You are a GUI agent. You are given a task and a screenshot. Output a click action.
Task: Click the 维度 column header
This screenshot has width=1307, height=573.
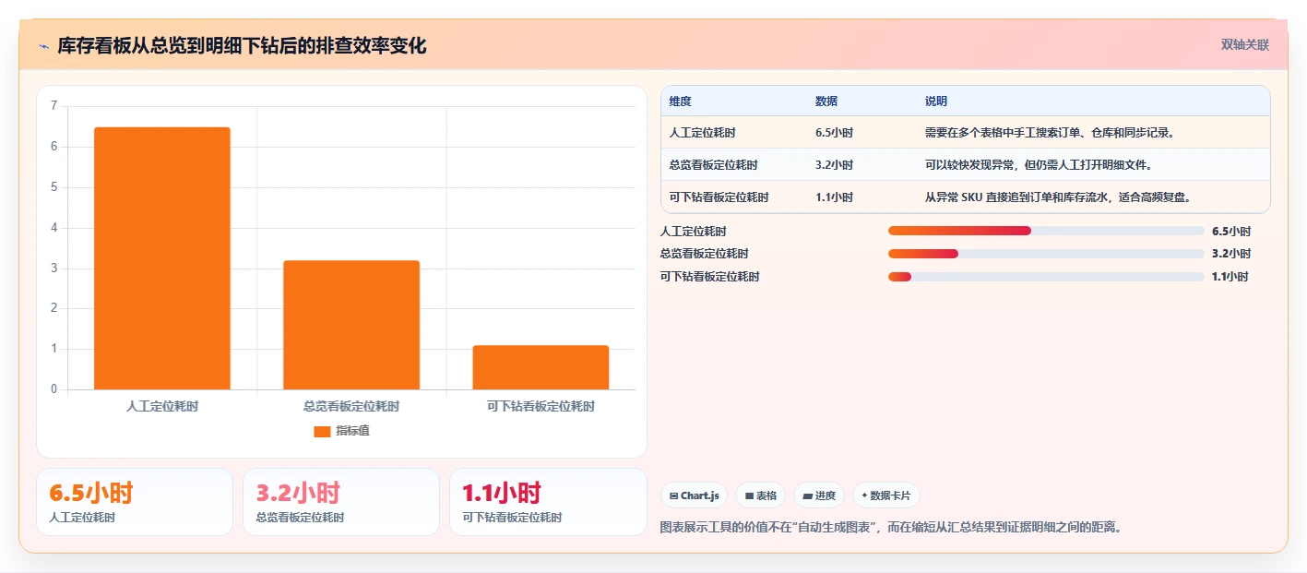[x=681, y=101]
